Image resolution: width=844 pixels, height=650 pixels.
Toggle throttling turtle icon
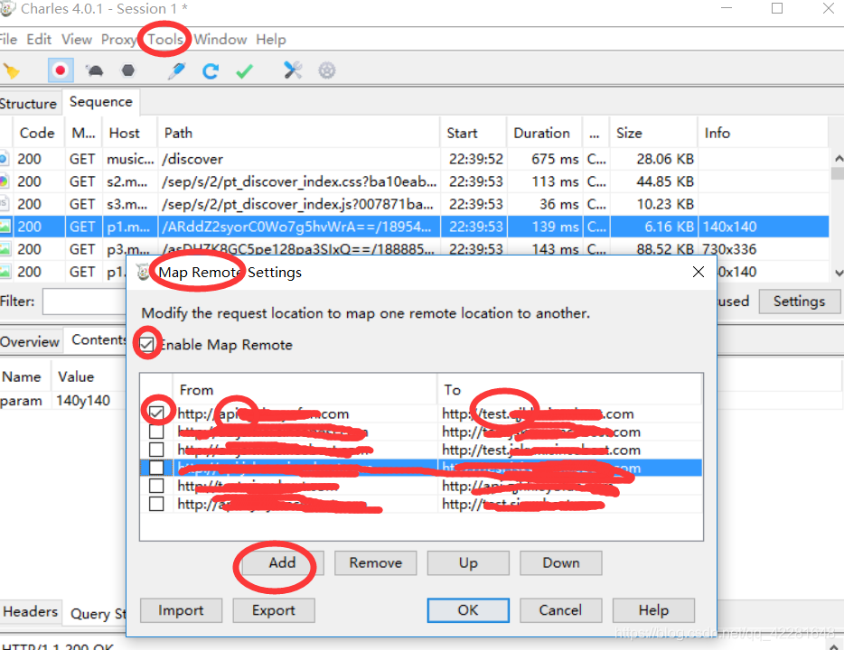coord(95,70)
